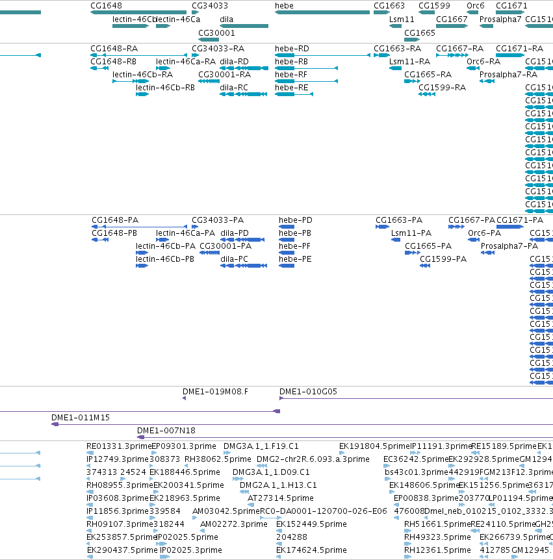
Task: Select transcript lectin-46Cb-RA
Action: point(142,75)
